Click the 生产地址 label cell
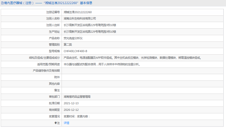The image size is (226, 128). click(x=31, y=32)
